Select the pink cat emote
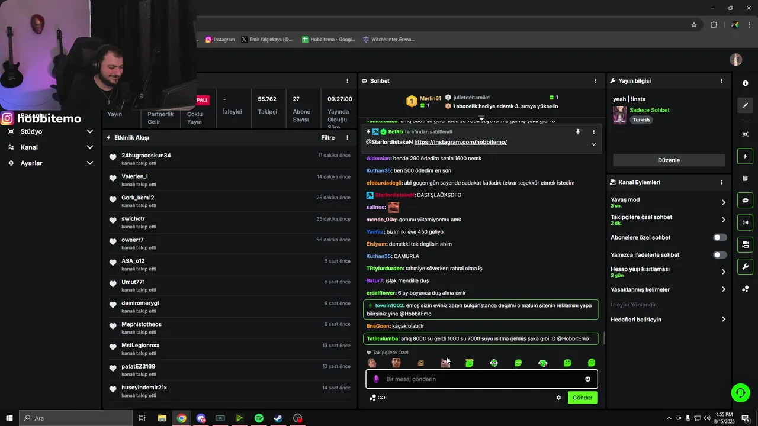The image size is (758, 426). [x=445, y=363]
